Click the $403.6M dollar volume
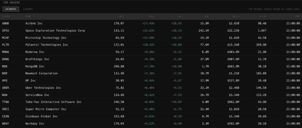 233,52
